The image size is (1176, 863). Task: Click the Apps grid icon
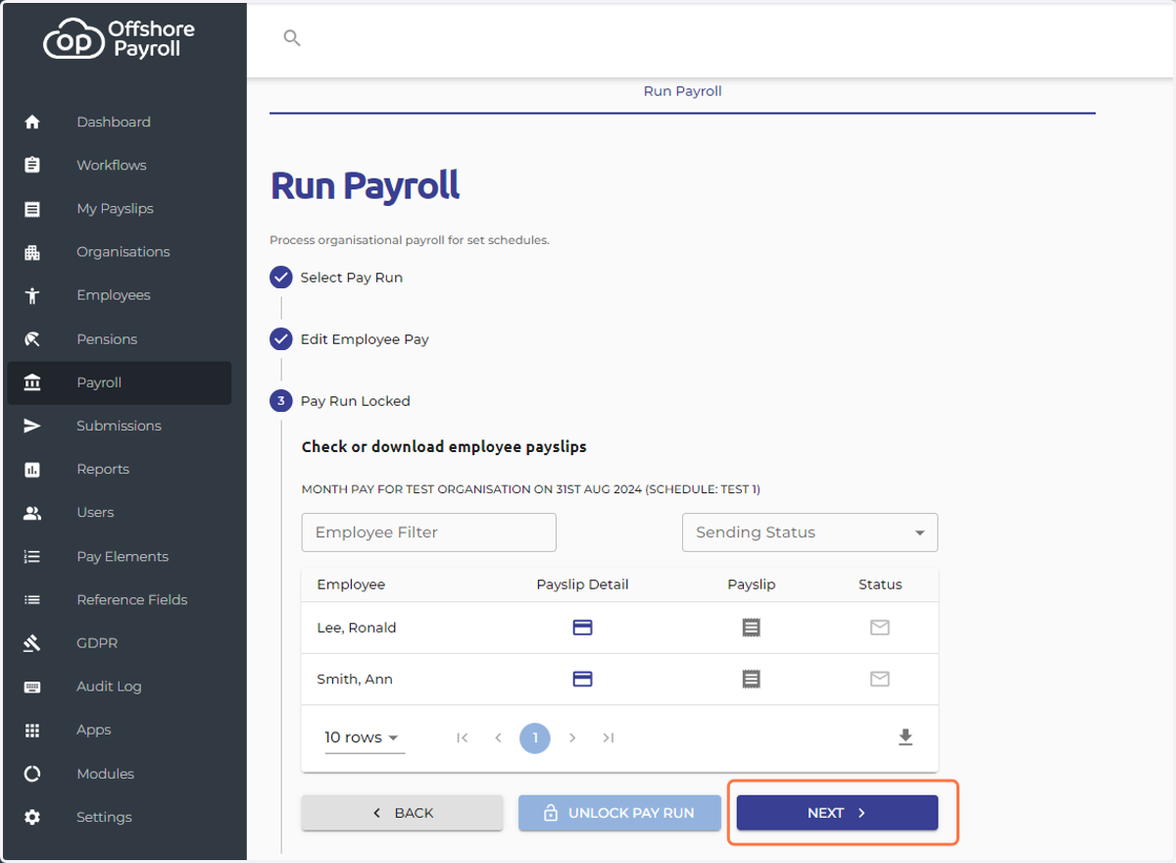(x=32, y=730)
